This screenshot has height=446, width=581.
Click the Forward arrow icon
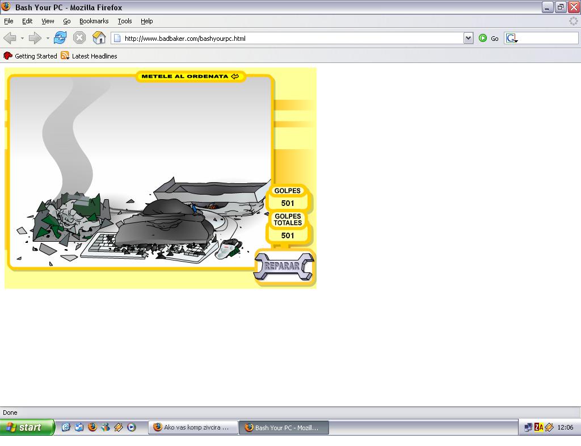[35, 38]
